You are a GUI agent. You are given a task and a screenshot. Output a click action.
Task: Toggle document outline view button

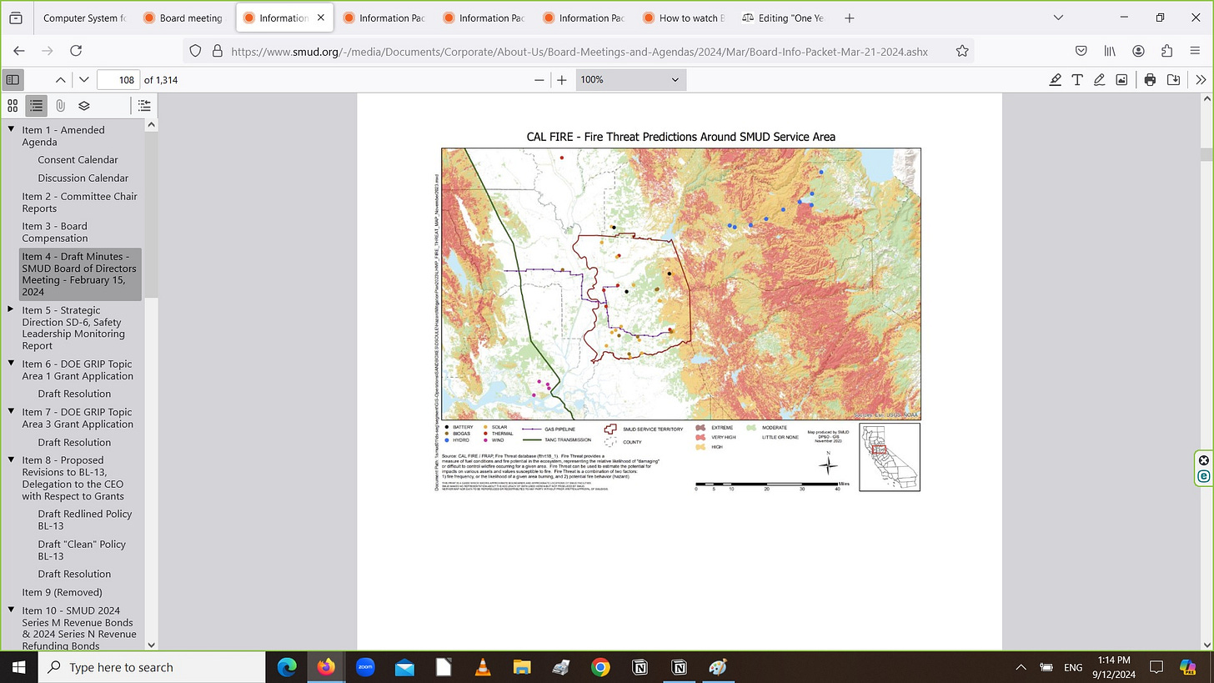click(x=37, y=106)
